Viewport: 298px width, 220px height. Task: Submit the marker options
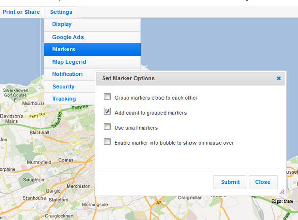tap(230, 182)
